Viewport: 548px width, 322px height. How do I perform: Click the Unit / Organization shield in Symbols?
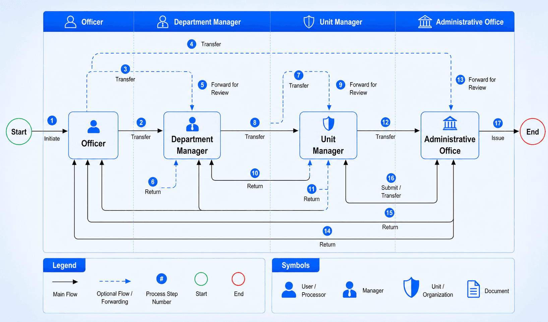tap(411, 288)
